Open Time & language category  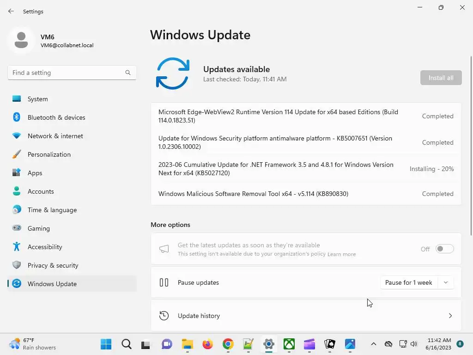tap(72, 210)
